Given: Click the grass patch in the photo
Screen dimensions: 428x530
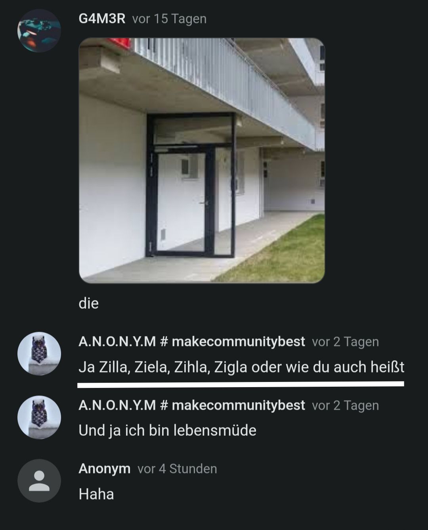Looking at the screenshot, I should 277,253.
